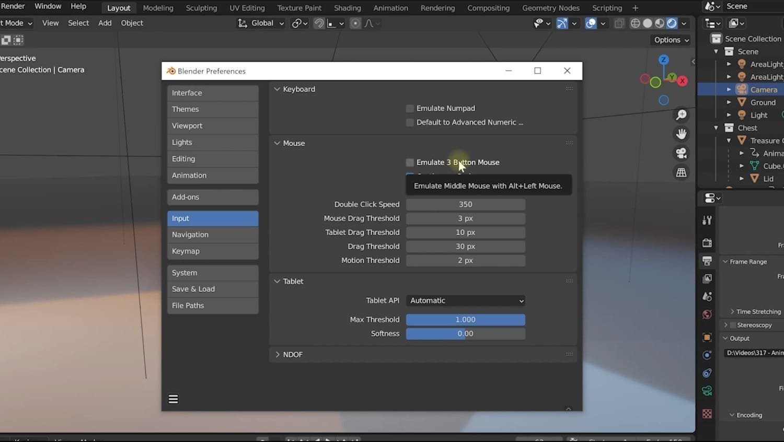Screen dimensions: 784x442
Task: Toggle camera view with the camera icon
Action: coord(681,153)
